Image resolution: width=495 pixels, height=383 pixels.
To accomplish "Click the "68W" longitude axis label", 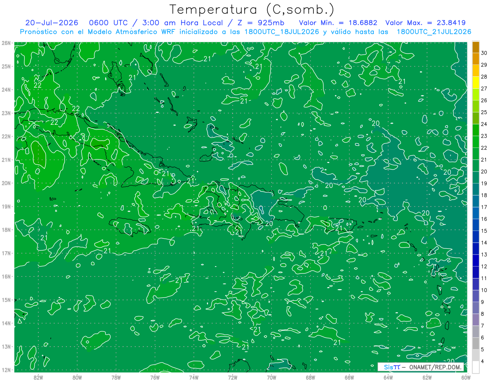I will coord(310,377).
